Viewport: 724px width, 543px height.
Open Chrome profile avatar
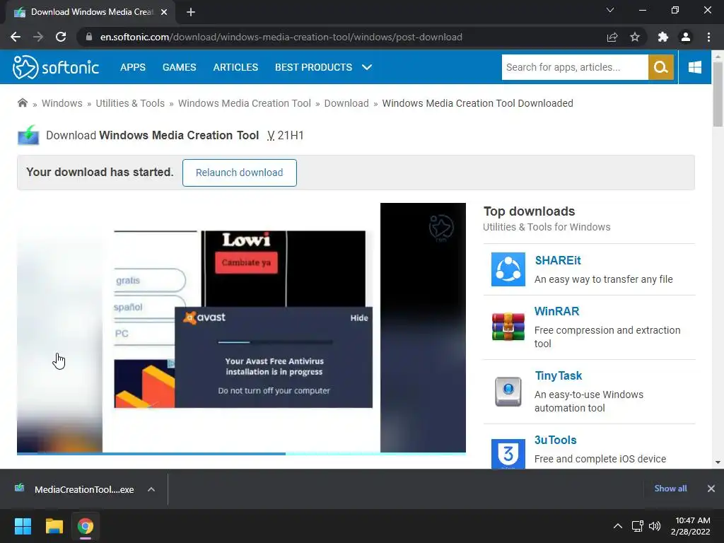(x=686, y=37)
